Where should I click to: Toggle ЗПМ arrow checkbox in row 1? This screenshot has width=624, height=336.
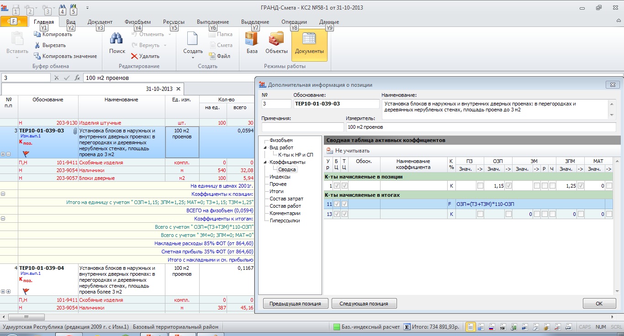click(581, 186)
